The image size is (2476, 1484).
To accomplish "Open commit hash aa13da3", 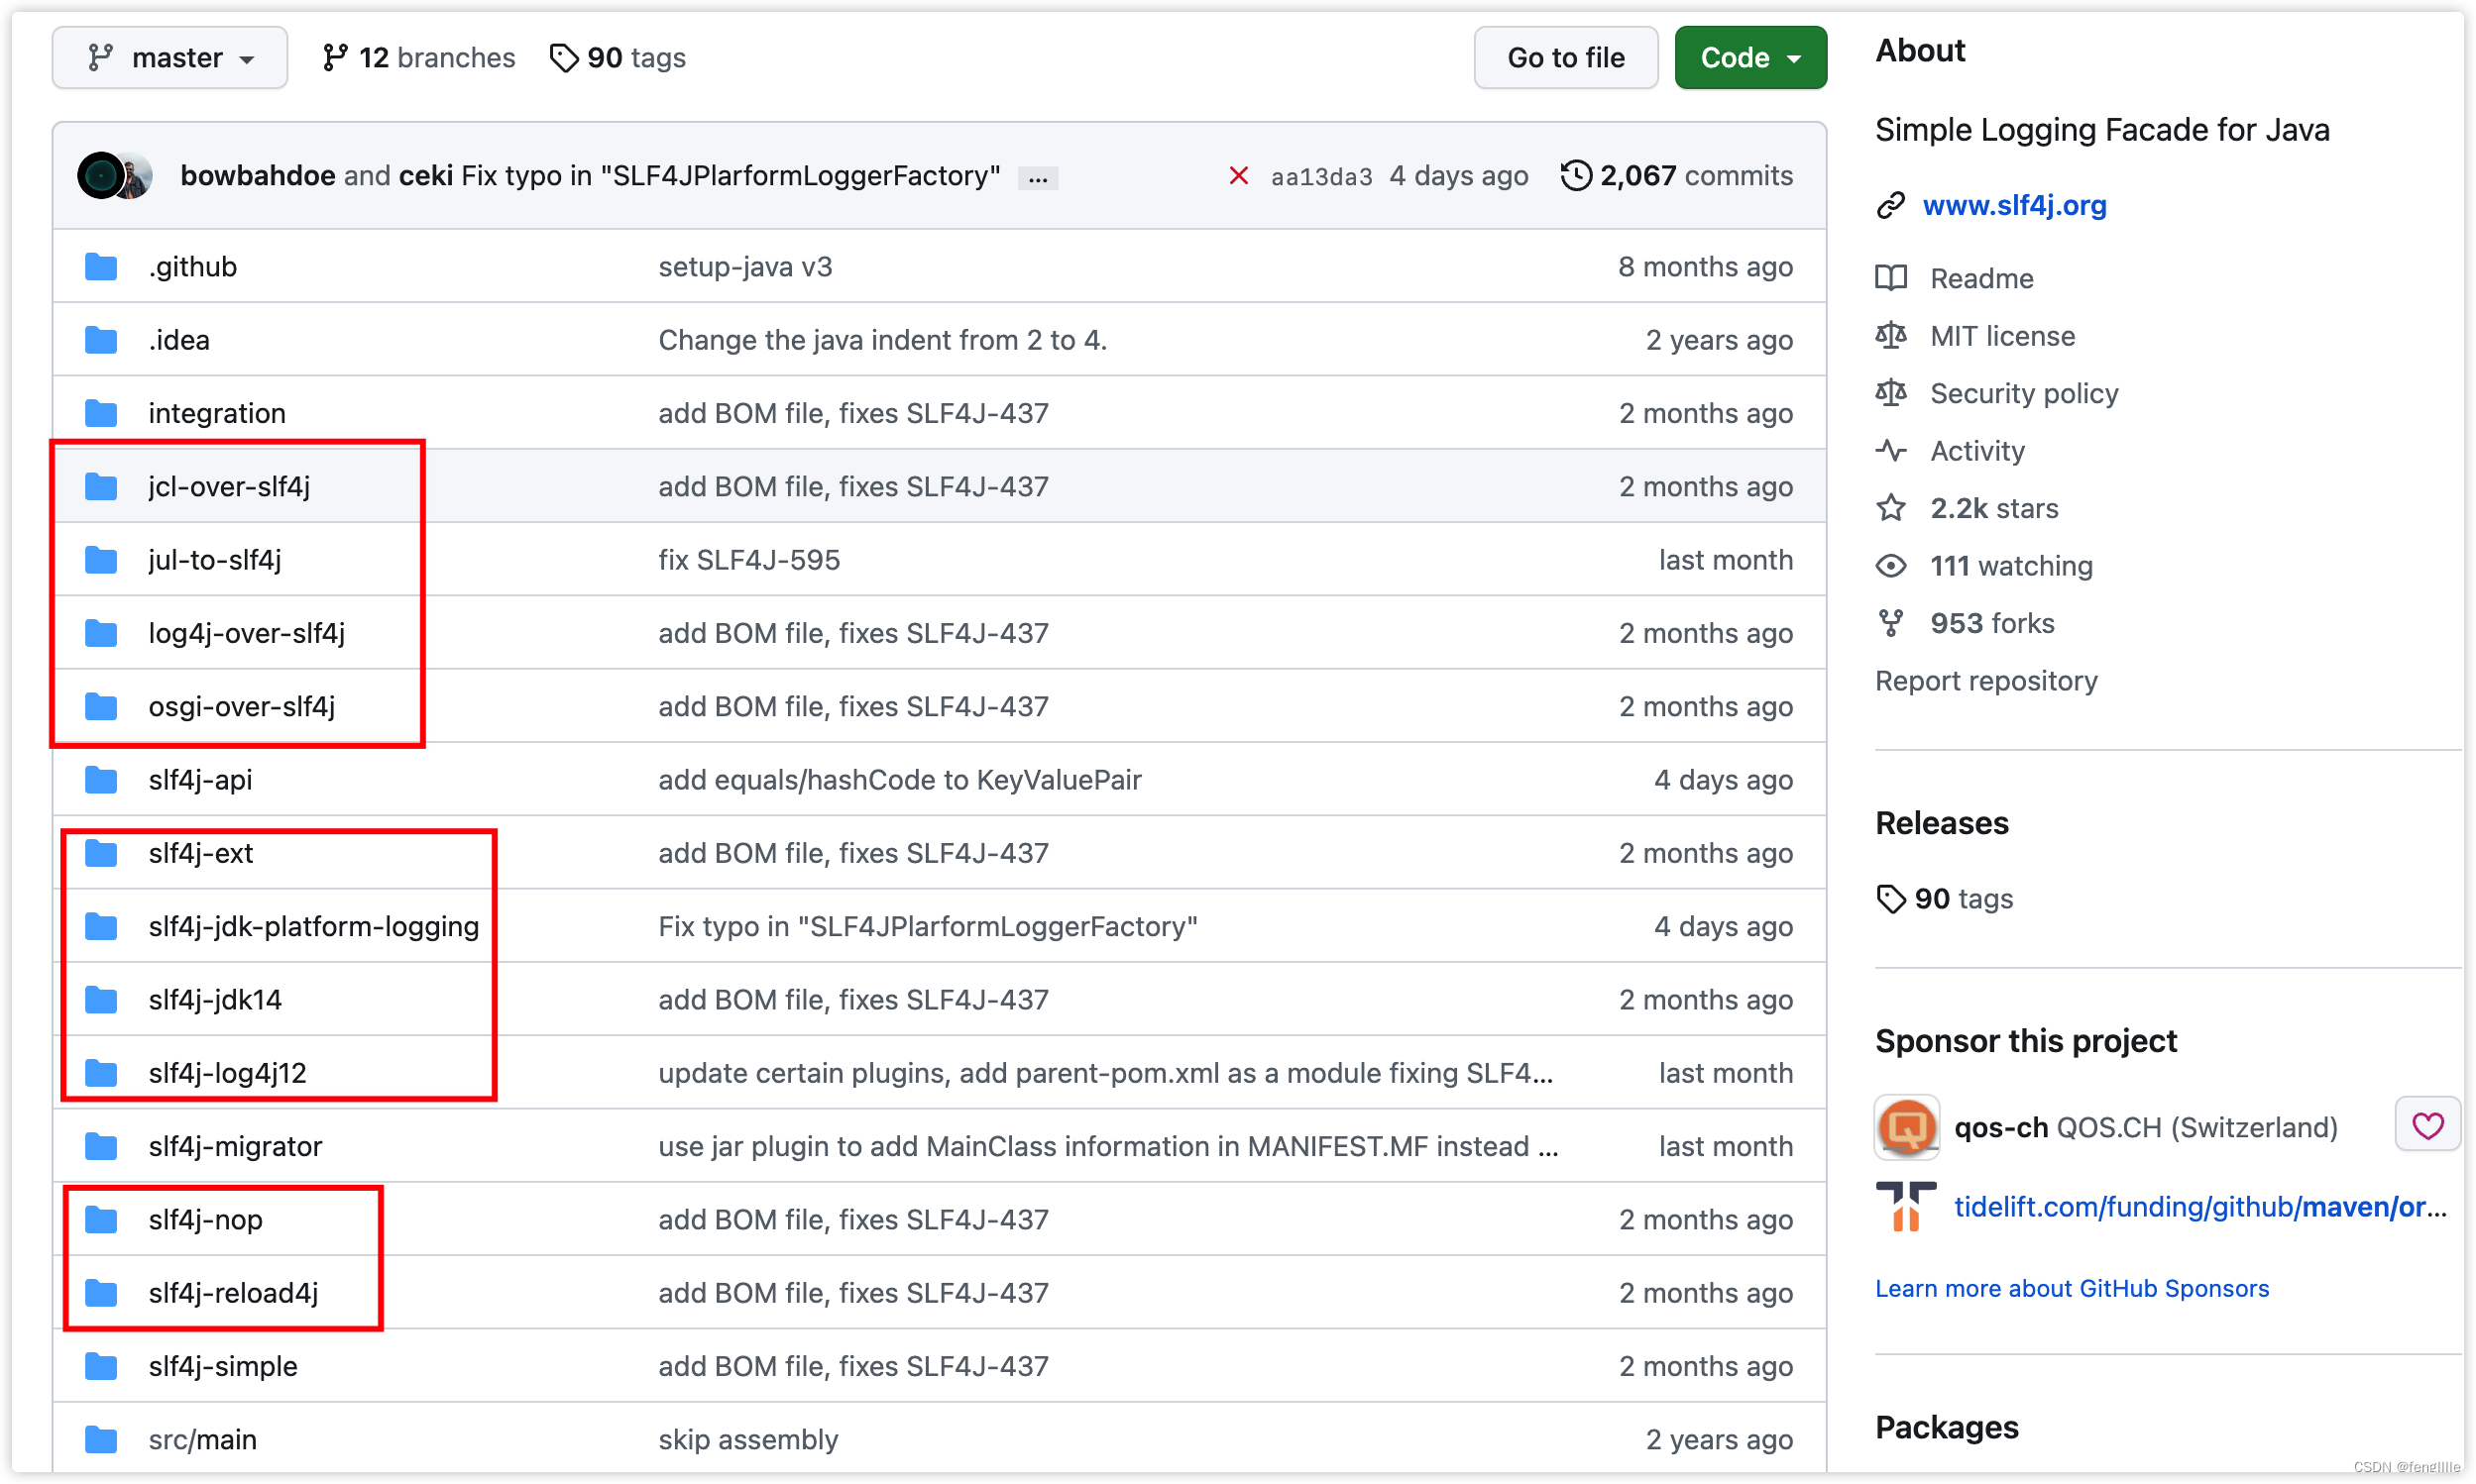I will 1320,177.
